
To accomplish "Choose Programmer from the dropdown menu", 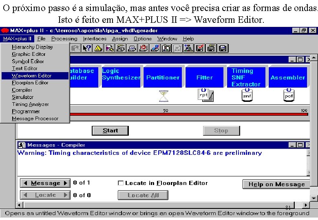I will click(35, 111).
